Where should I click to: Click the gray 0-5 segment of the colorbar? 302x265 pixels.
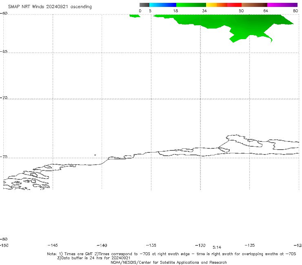click(x=144, y=5)
